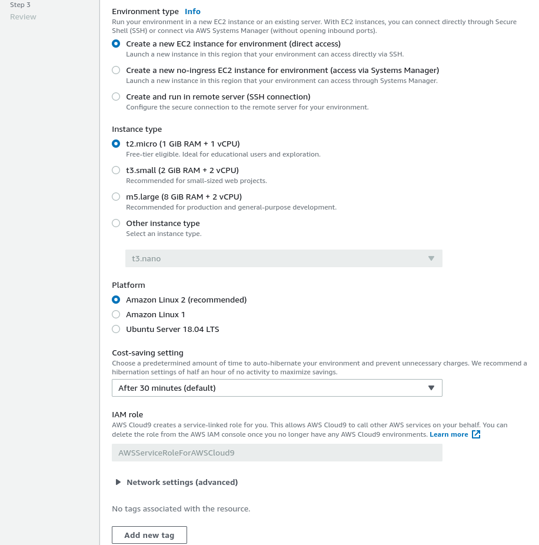Select m5.large instance type
The image size is (539, 545).
pyautogui.click(x=116, y=197)
